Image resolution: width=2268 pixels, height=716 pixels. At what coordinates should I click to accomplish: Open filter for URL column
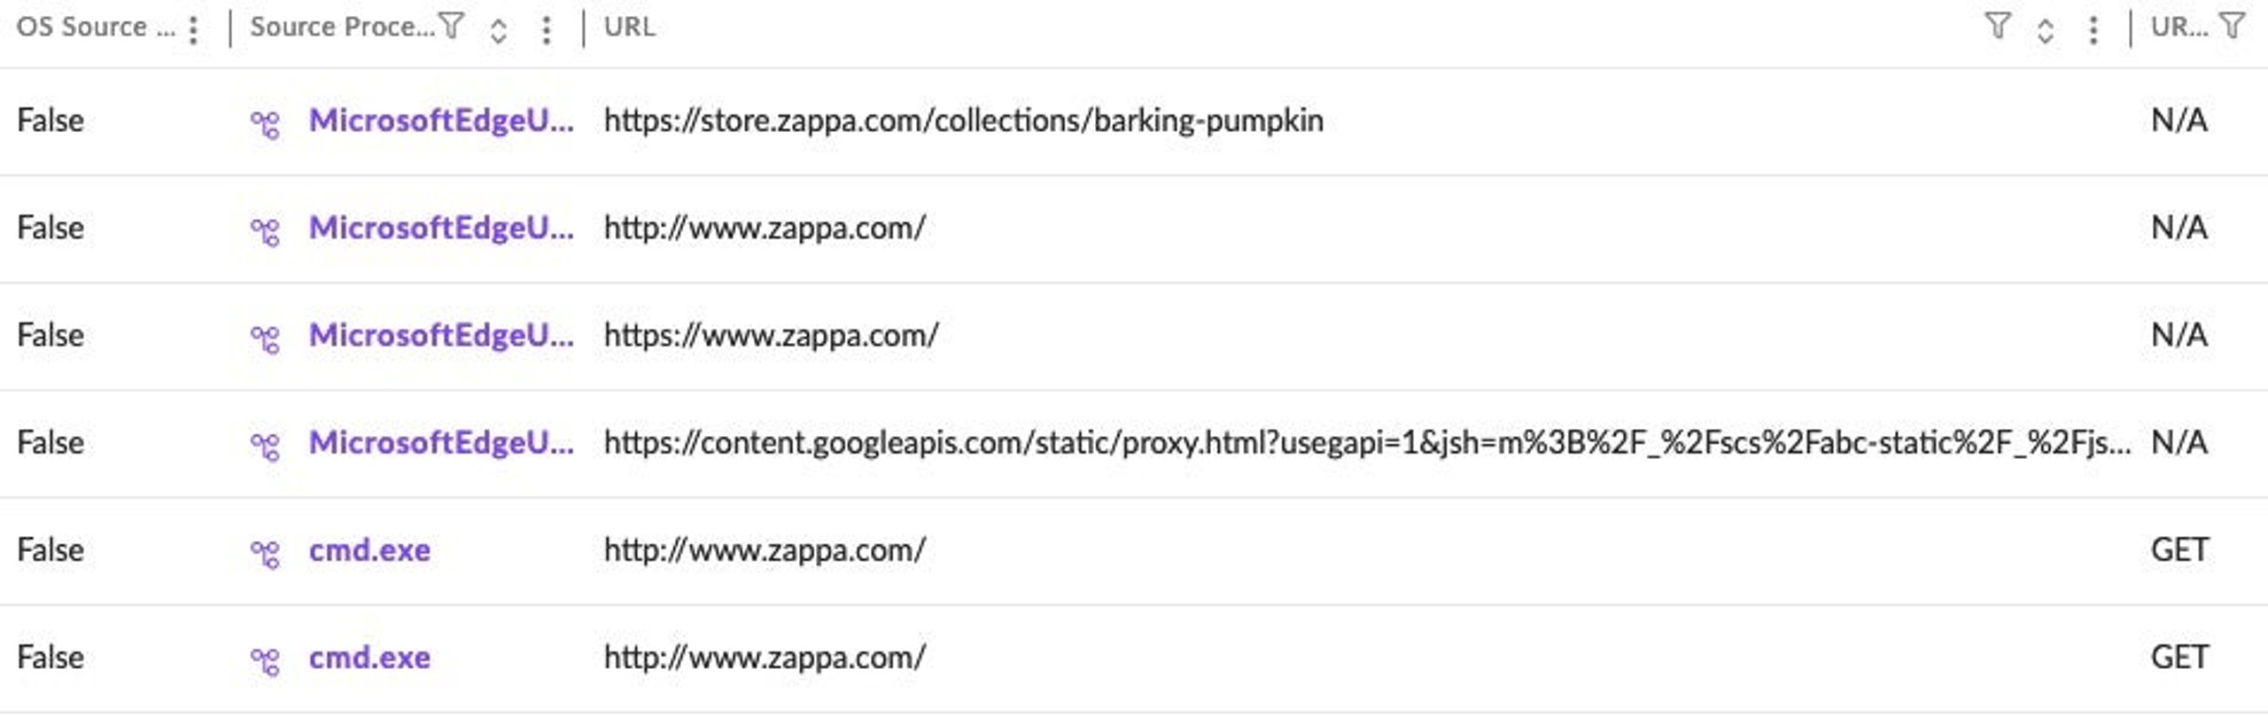pos(1997,27)
